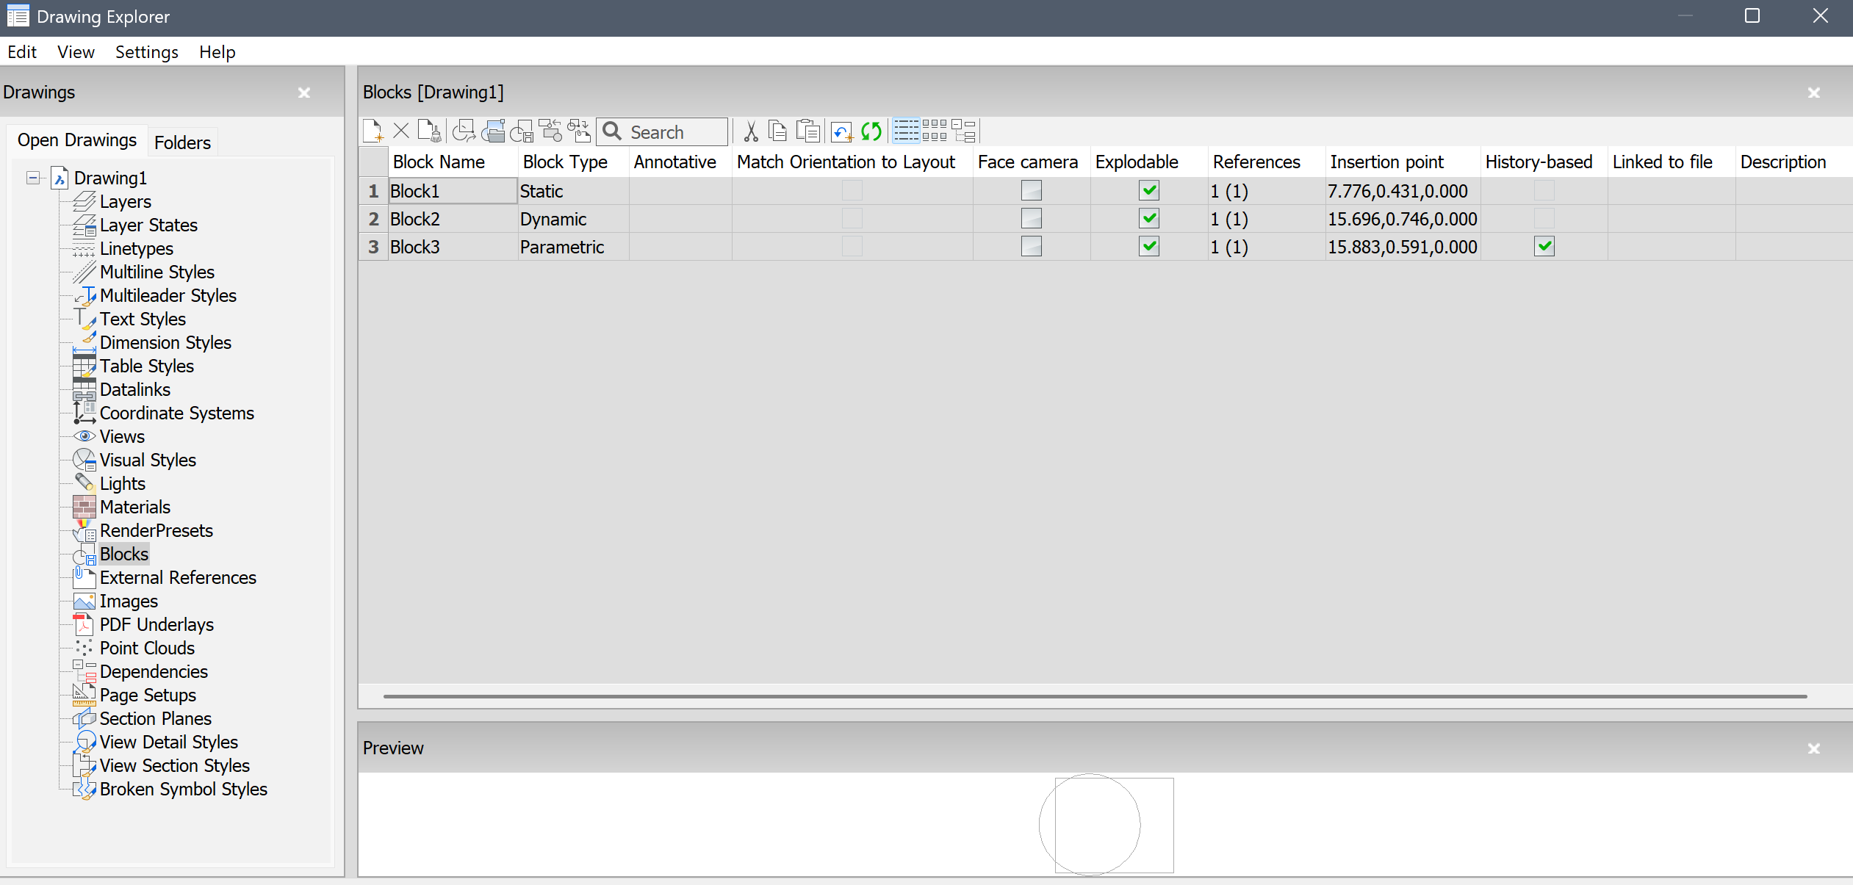
Task: Switch to Tree view in toolbar
Action: pyautogui.click(x=963, y=131)
